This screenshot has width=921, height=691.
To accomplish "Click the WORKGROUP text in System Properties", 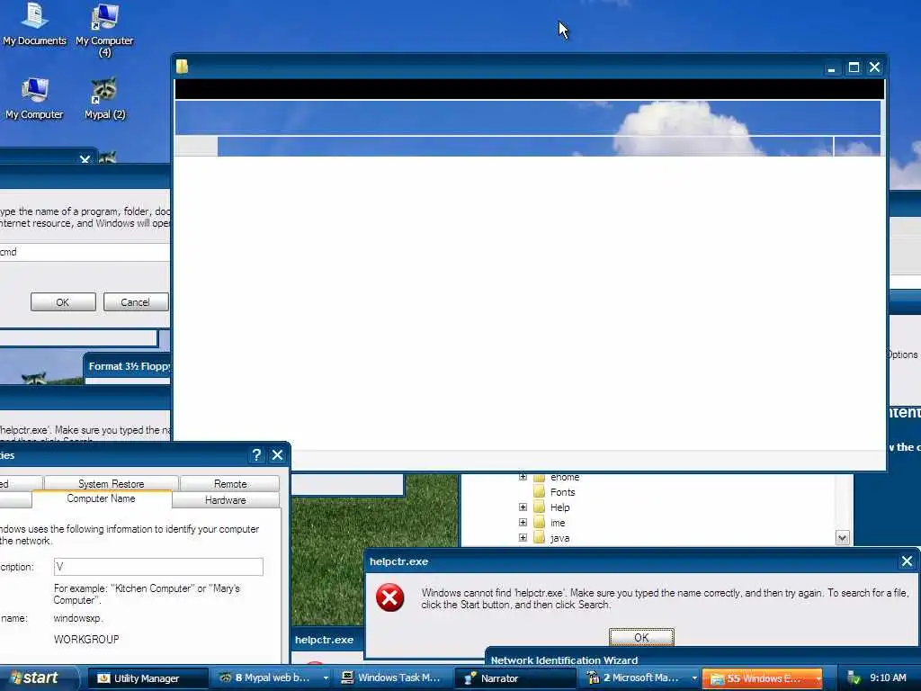I will tap(86, 640).
